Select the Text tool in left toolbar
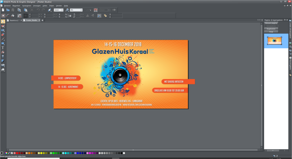 pos(3,48)
